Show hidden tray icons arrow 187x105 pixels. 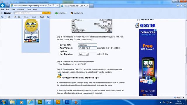tap(160, 102)
